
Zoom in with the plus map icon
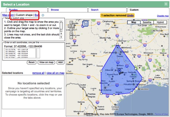71,34
